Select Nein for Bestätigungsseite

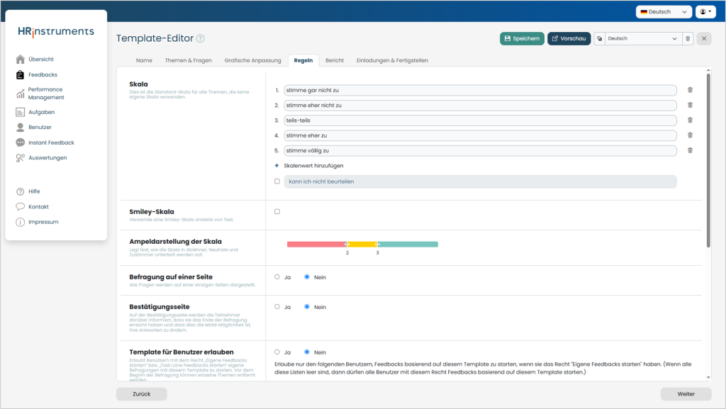[307, 307]
